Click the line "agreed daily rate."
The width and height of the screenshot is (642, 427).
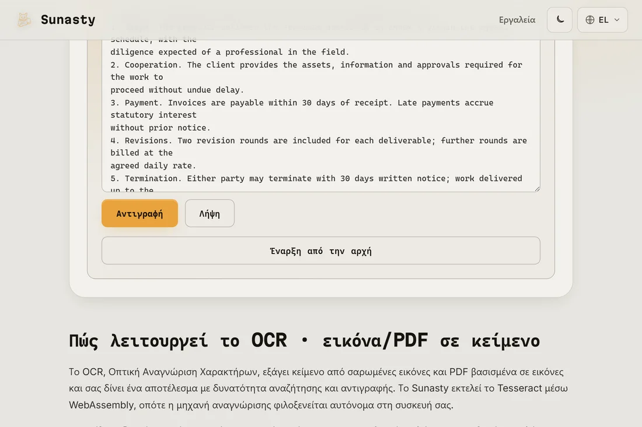click(x=153, y=165)
